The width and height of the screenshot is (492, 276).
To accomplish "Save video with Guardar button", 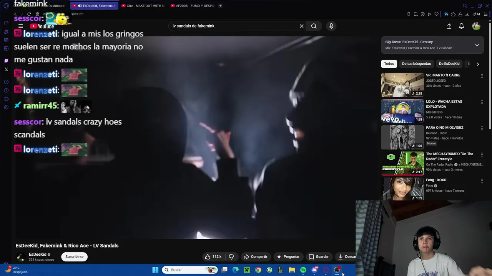I will [x=319, y=257].
